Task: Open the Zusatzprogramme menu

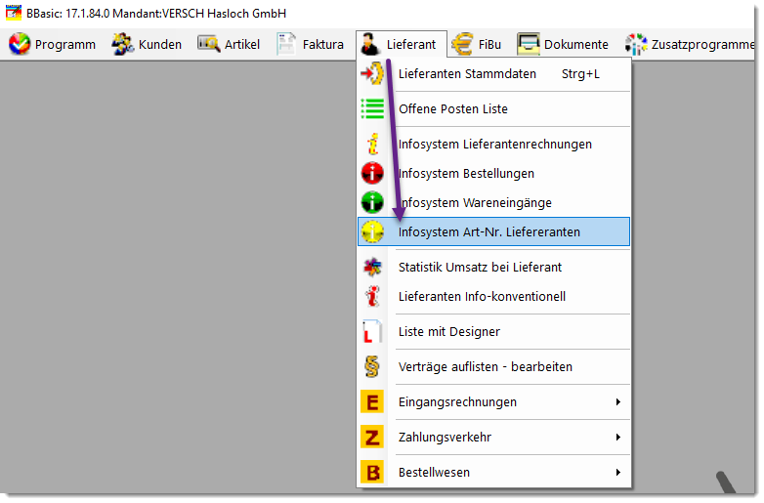Action: coord(703,44)
